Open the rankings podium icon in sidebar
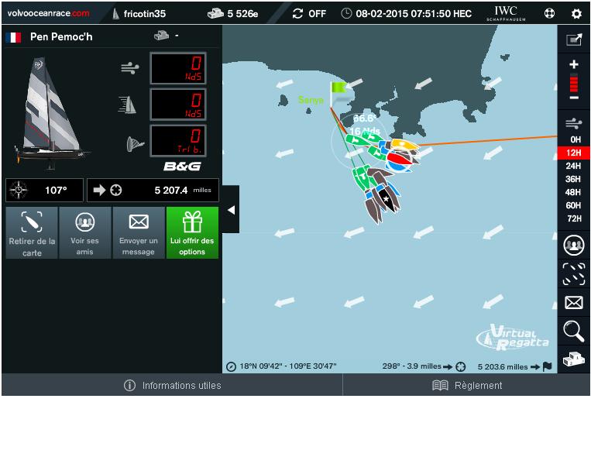The height and width of the screenshot is (464, 591). click(574, 359)
